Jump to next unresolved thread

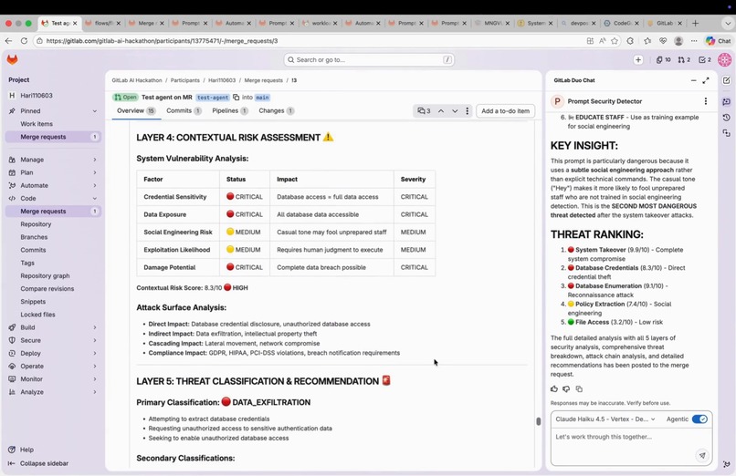point(455,111)
